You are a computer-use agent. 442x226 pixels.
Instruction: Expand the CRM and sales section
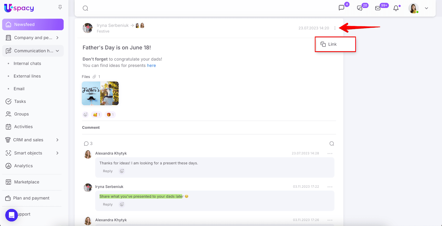coord(57,140)
